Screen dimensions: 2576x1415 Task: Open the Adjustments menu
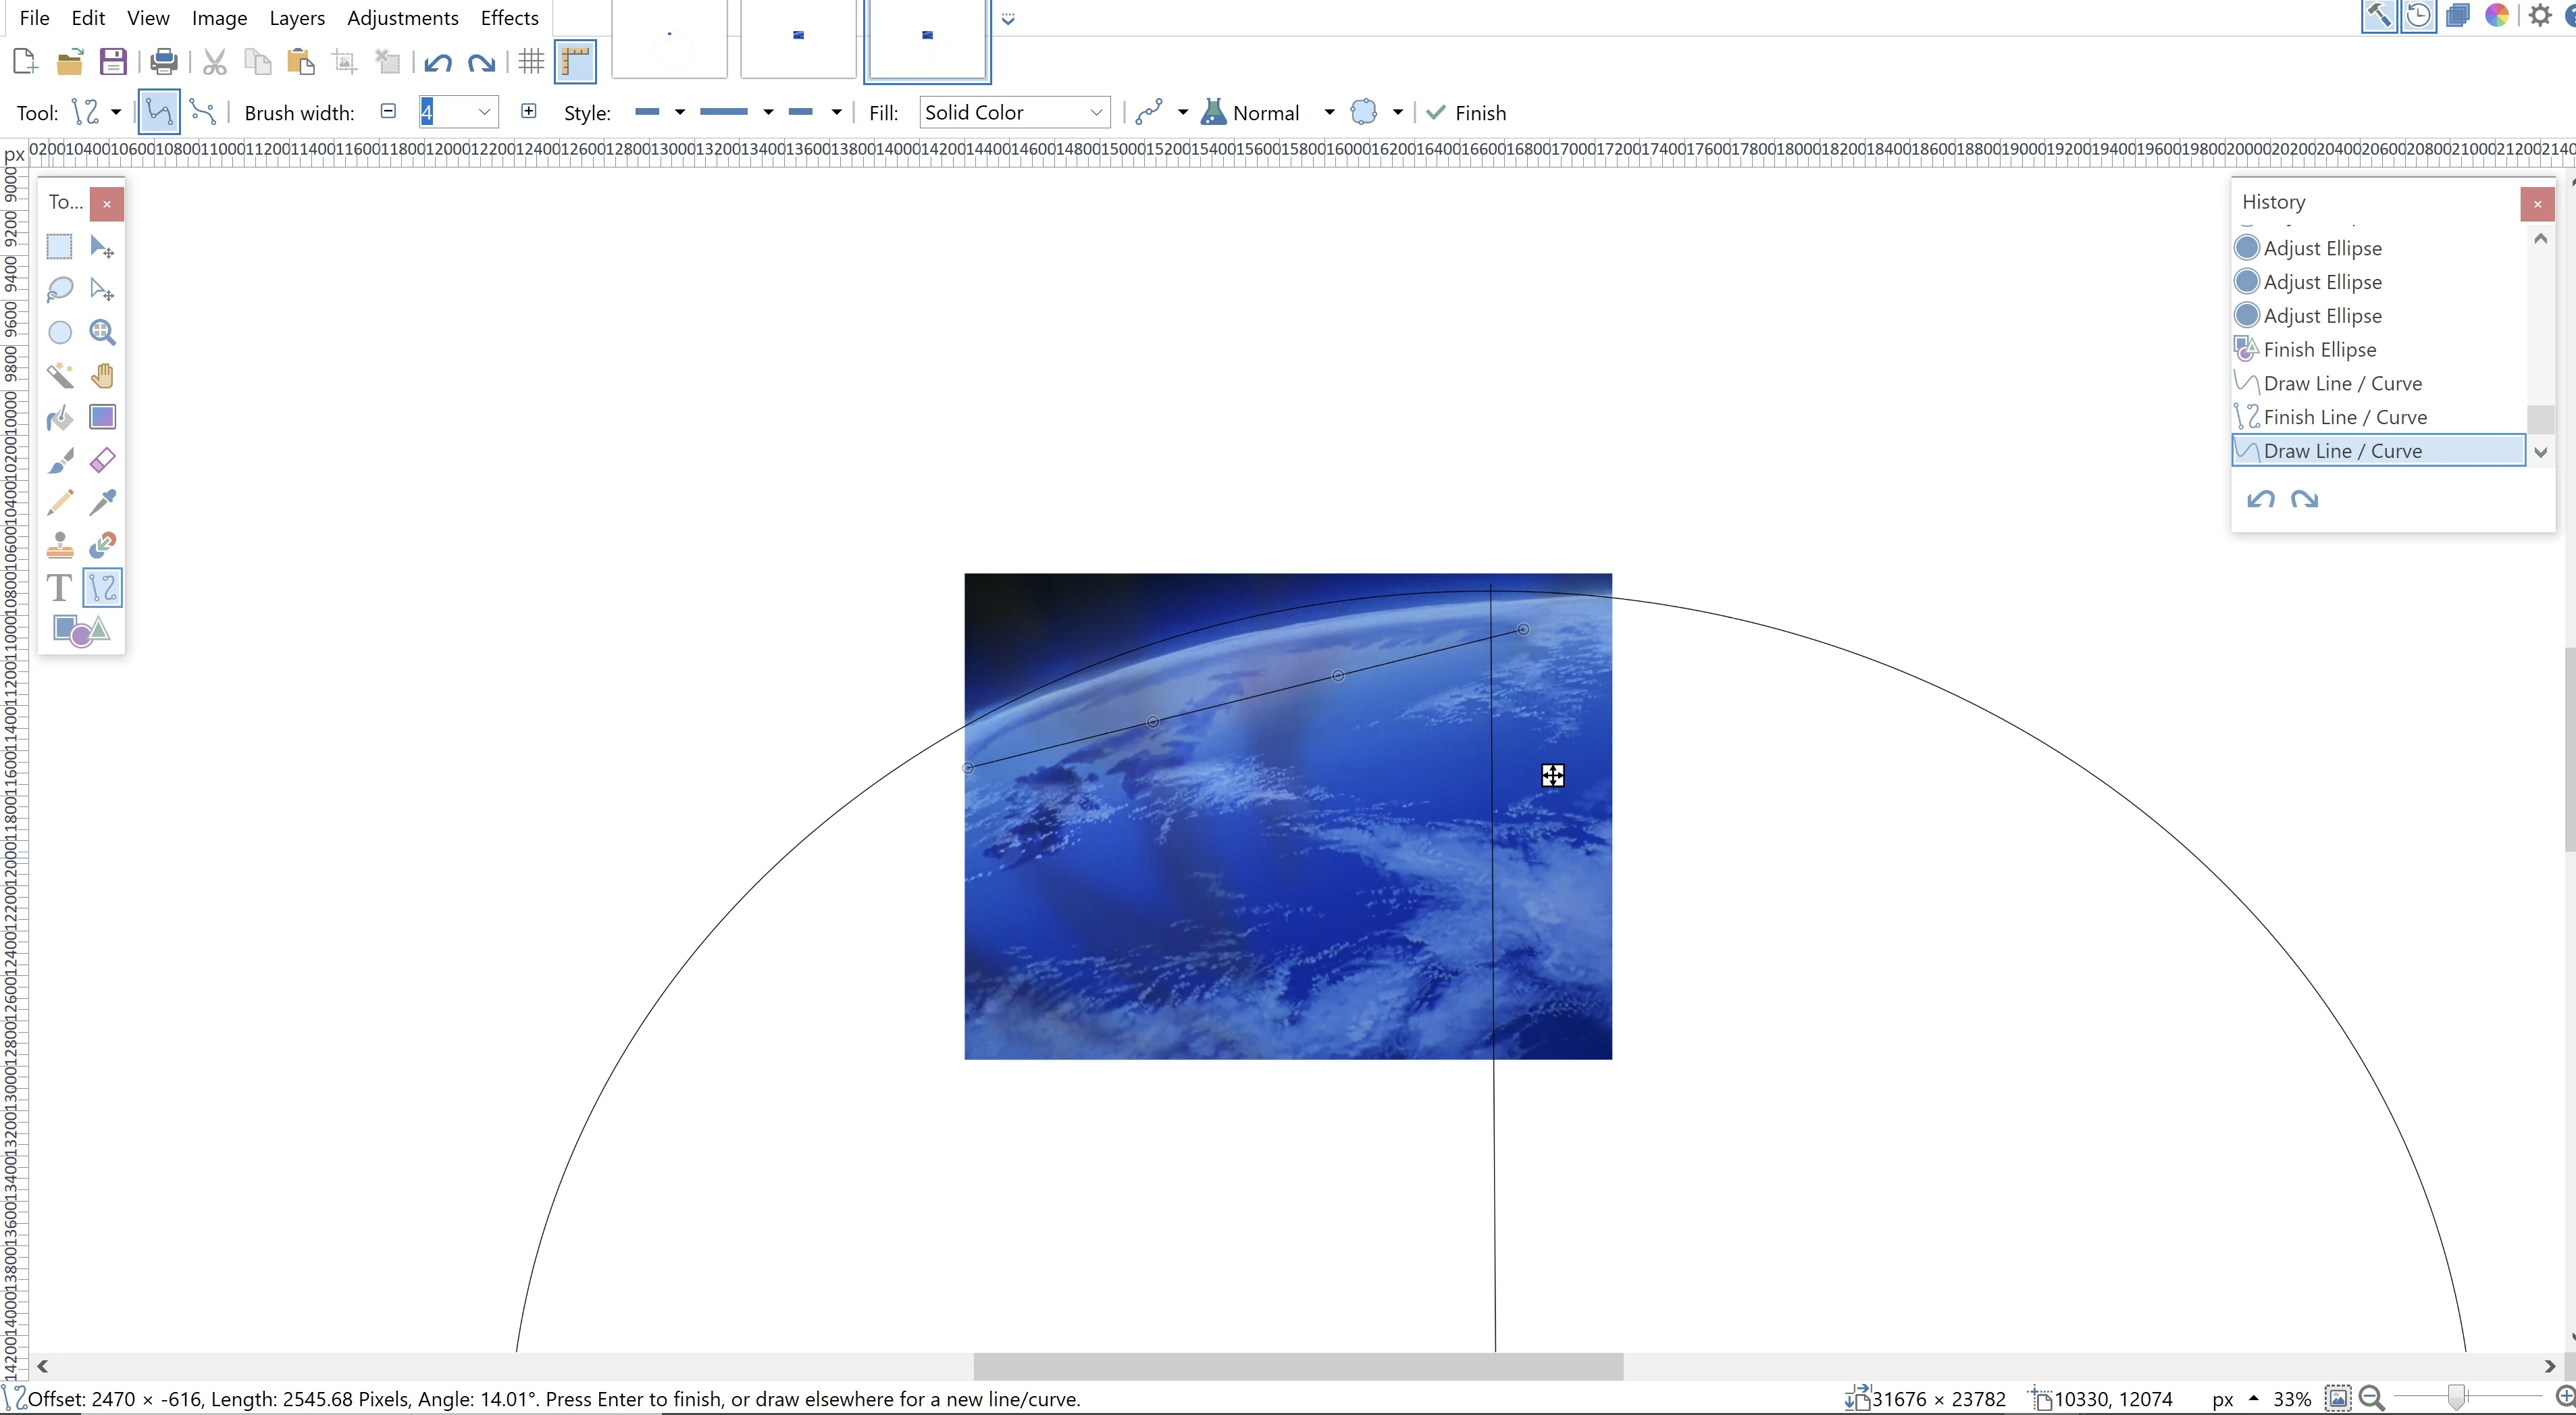point(402,18)
